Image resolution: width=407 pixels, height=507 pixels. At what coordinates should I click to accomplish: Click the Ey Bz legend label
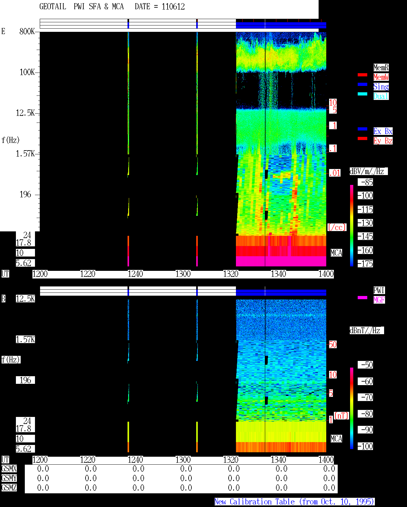(383, 141)
